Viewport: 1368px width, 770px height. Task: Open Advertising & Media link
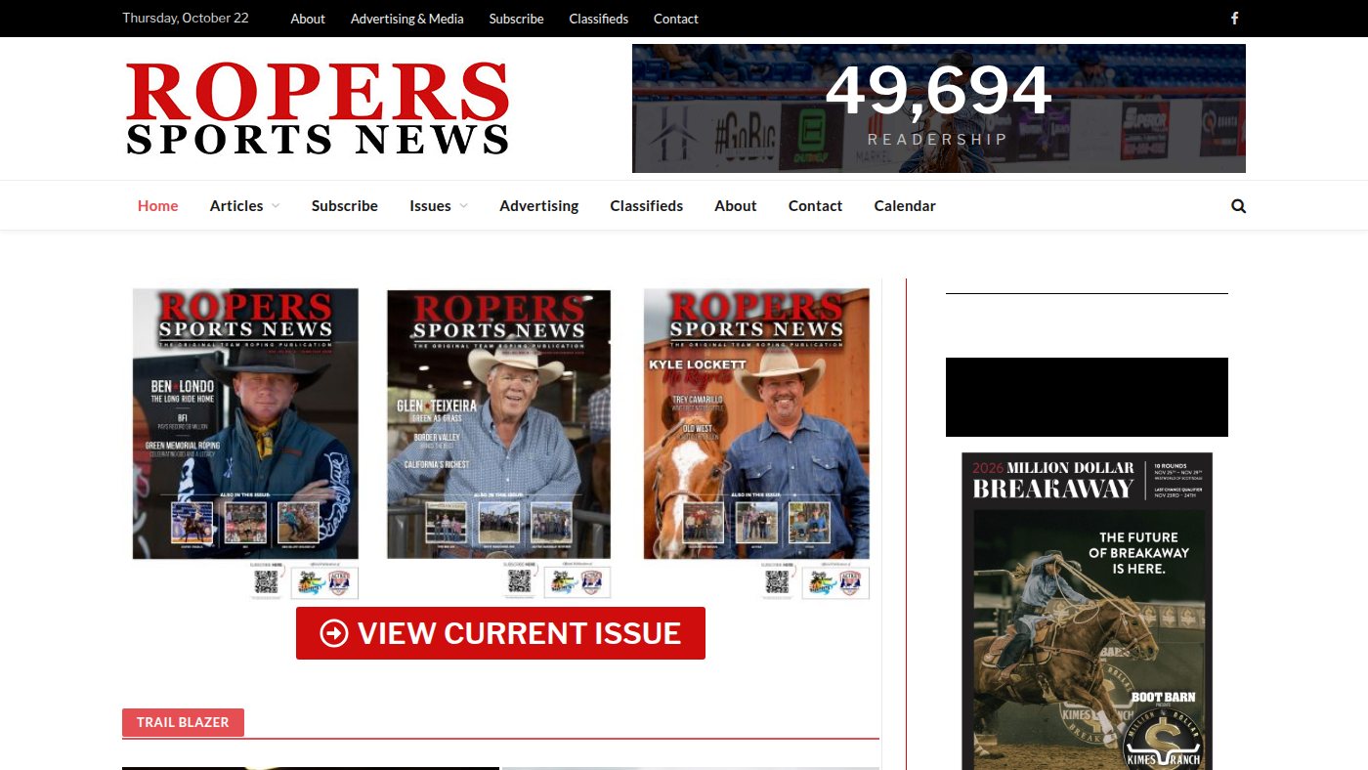(407, 19)
